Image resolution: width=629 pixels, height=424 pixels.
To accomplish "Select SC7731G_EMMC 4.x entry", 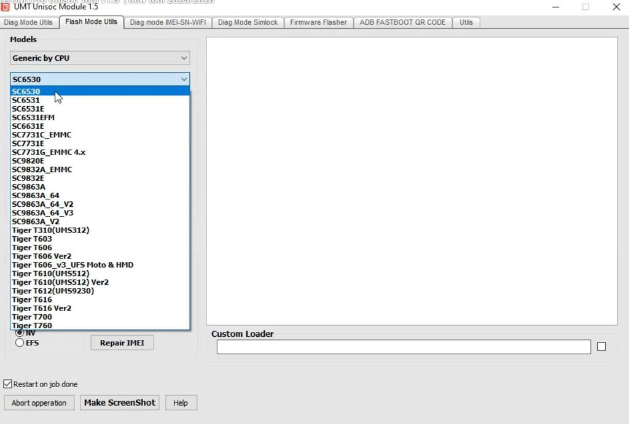I will coord(100,152).
